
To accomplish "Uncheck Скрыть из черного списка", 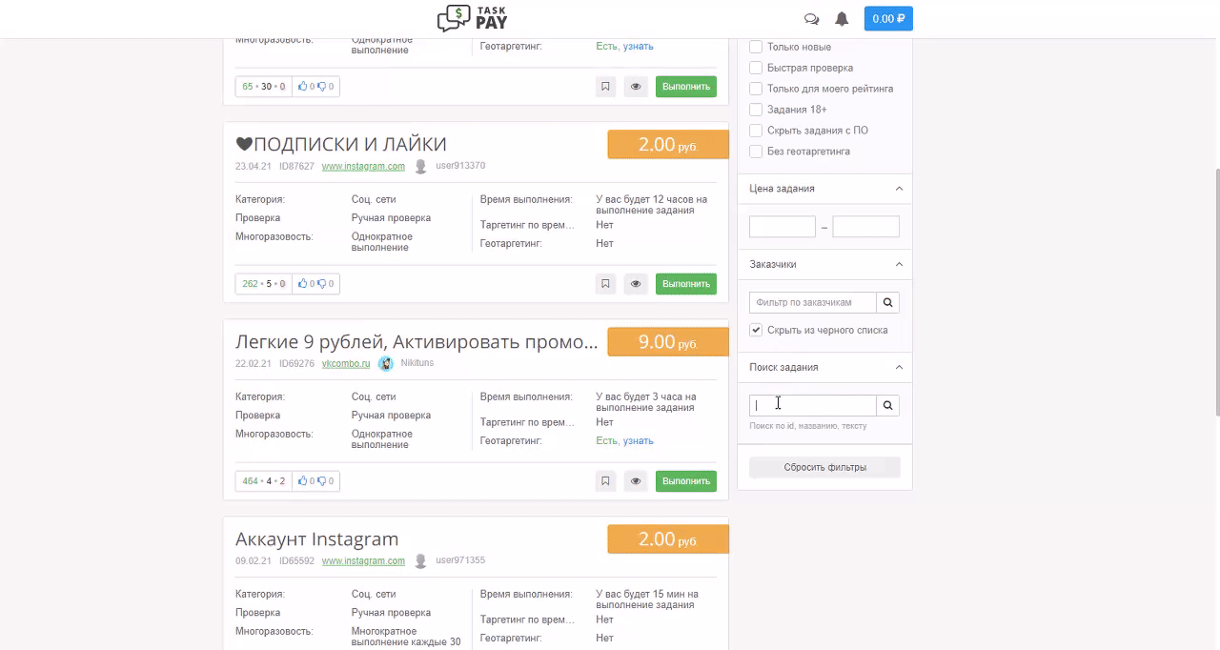I will [x=756, y=330].
